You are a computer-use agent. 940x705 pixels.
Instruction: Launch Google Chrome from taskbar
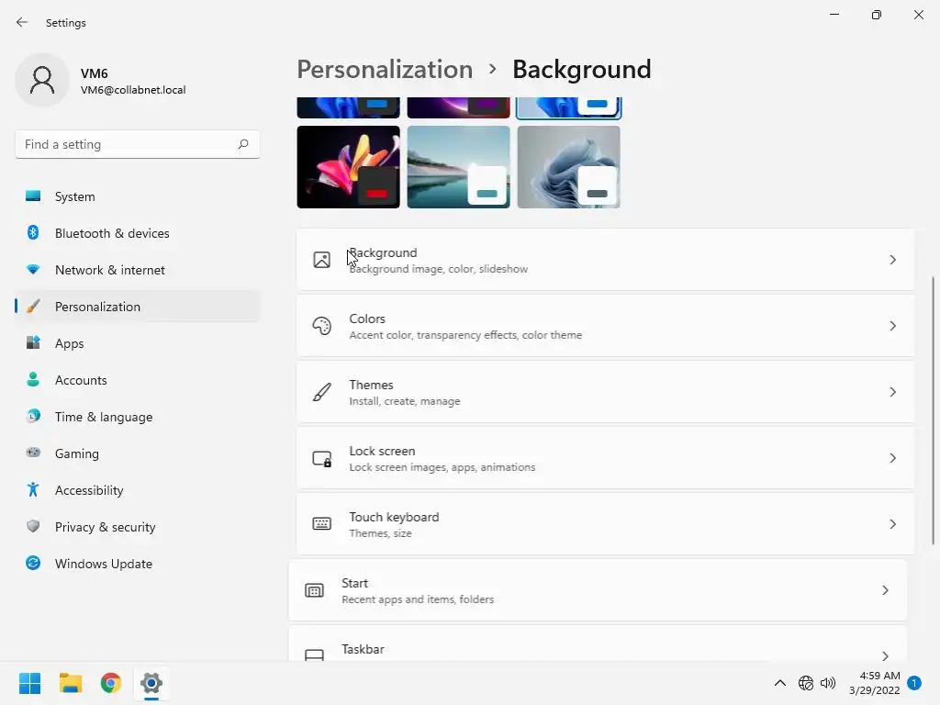click(x=111, y=683)
